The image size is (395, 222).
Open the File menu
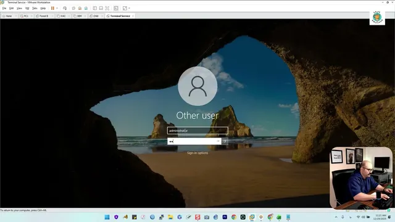(x=4, y=8)
